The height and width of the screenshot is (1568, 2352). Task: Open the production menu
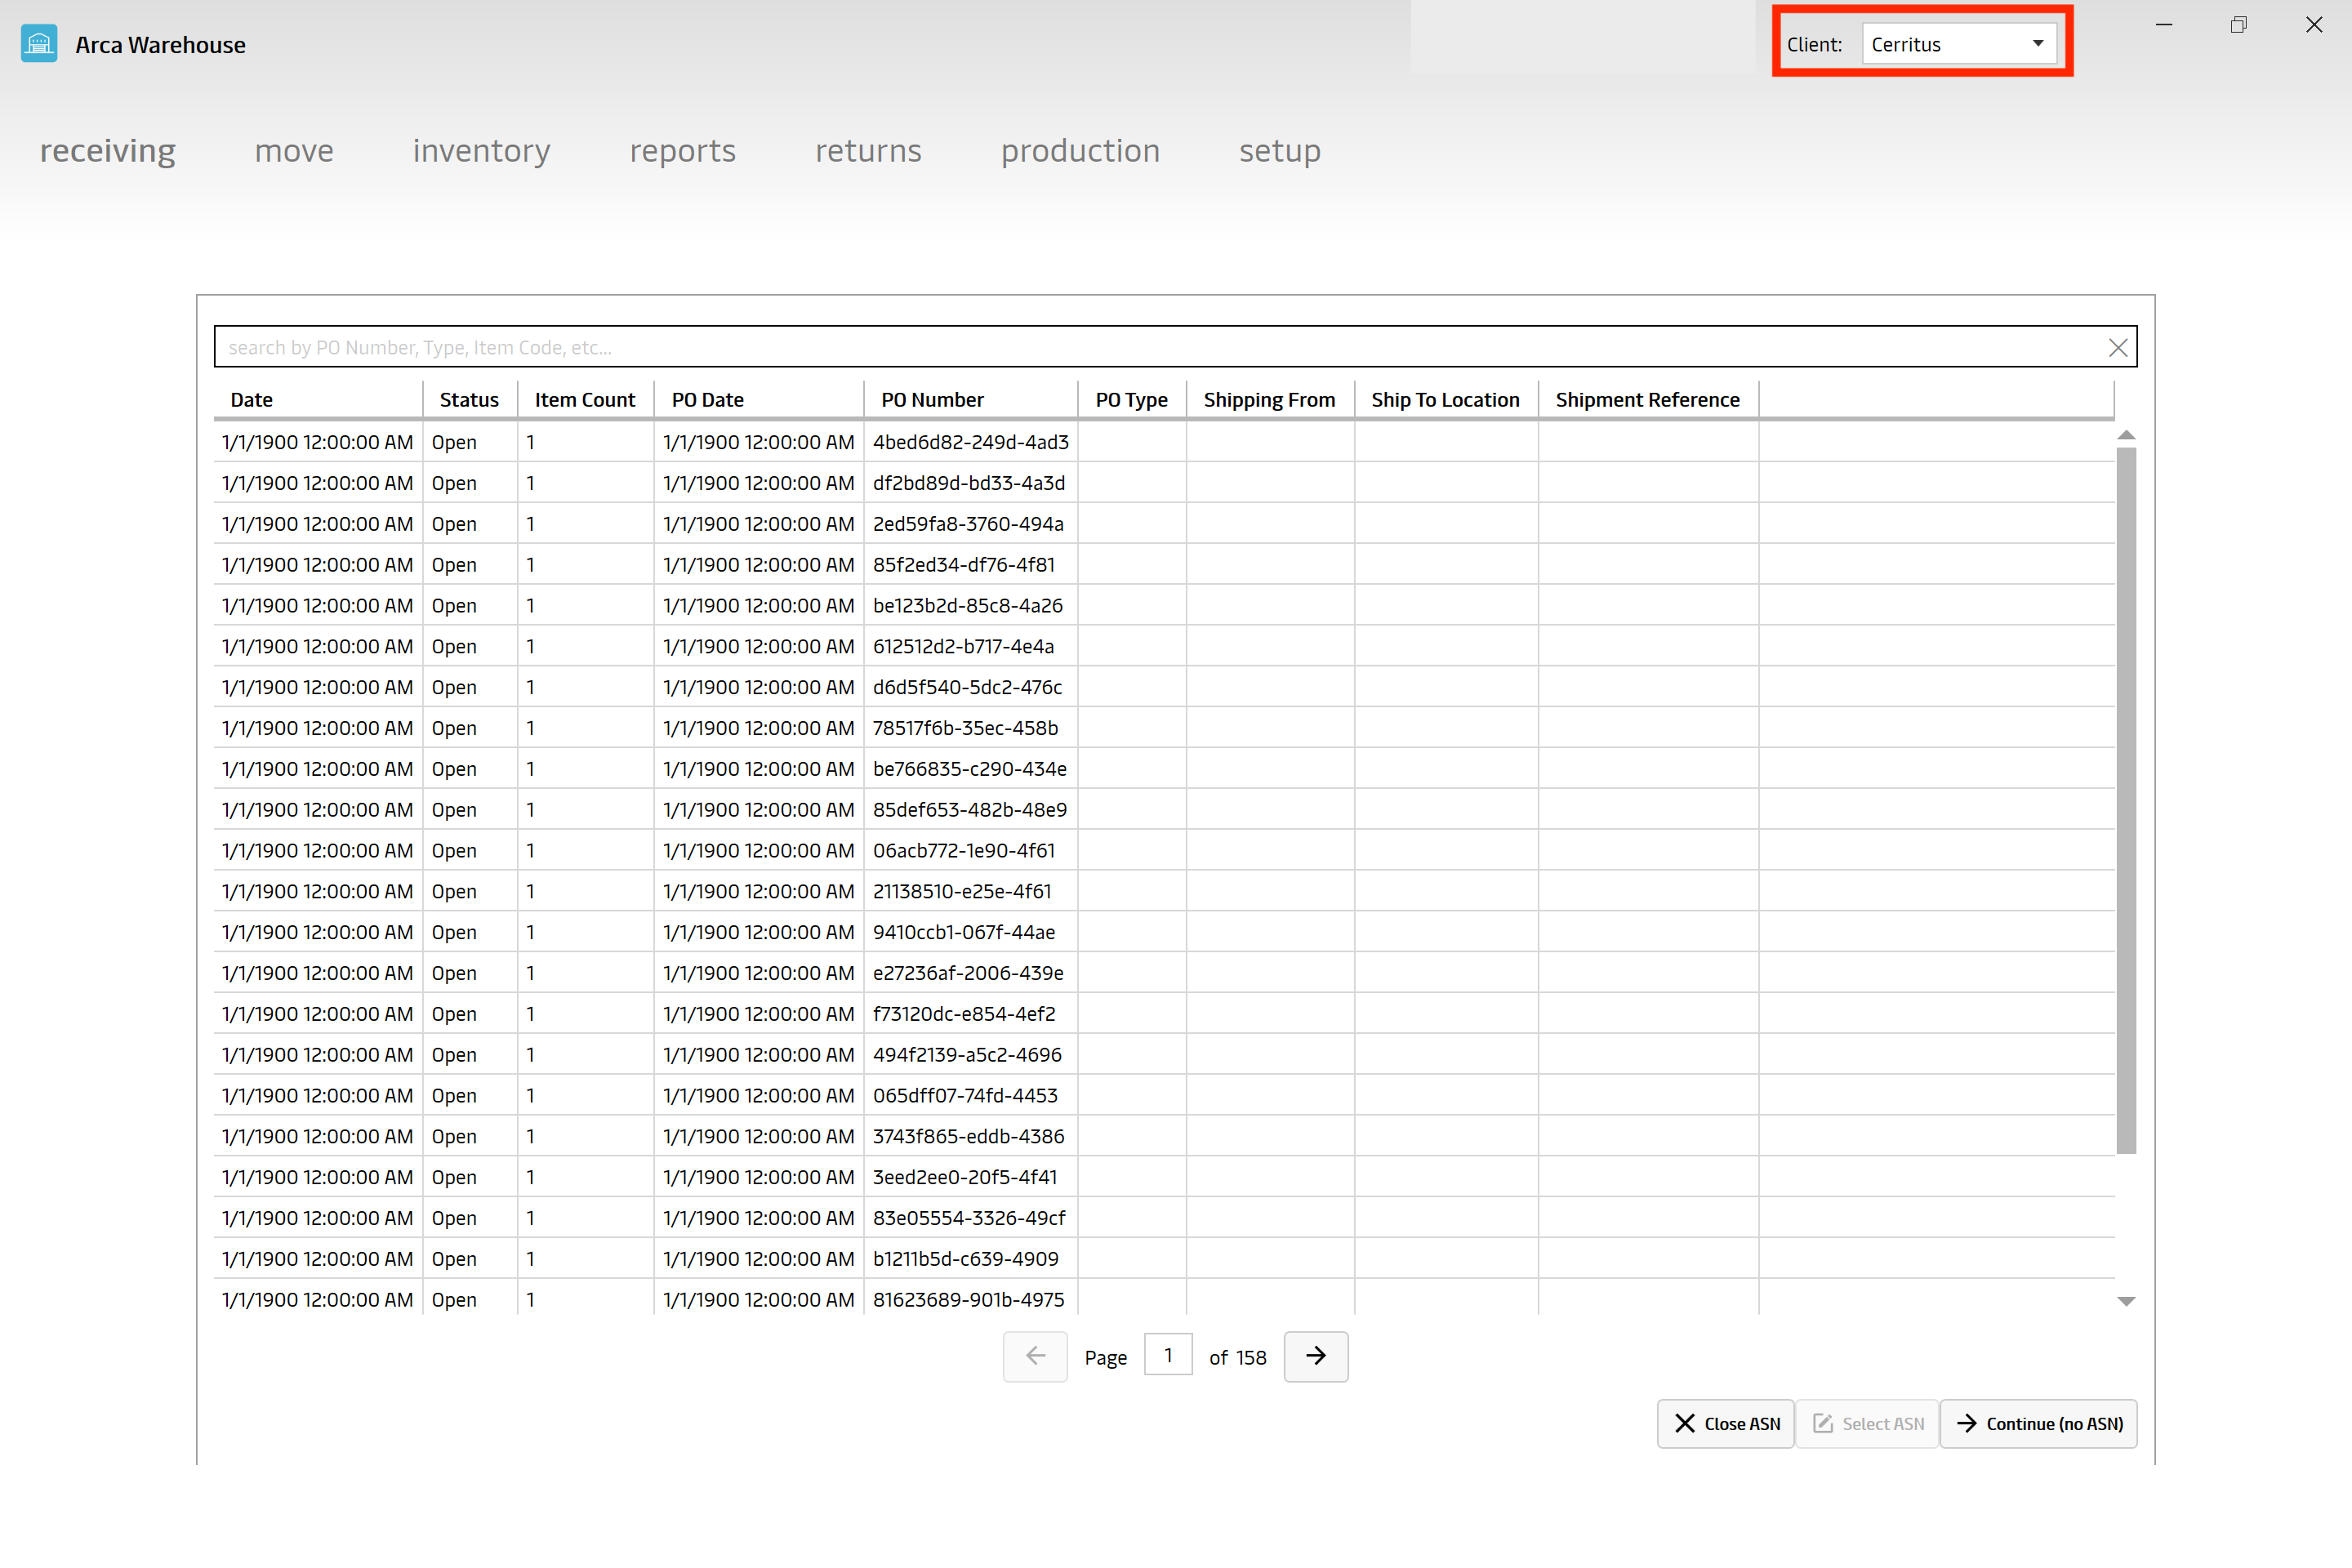[x=1081, y=151]
